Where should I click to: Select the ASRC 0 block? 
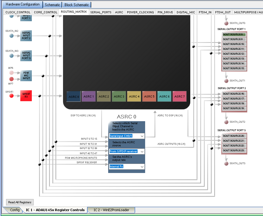74,96
